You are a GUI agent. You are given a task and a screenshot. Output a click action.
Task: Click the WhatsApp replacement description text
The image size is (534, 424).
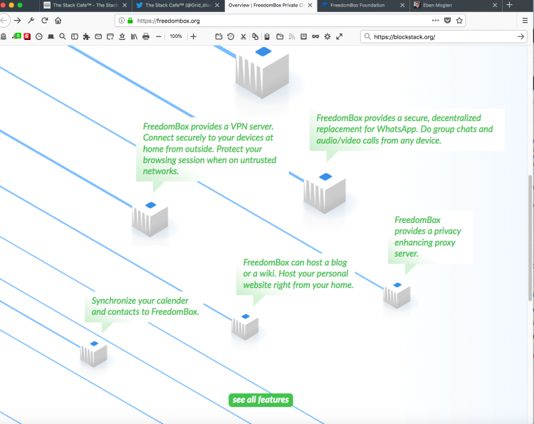click(x=404, y=129)
